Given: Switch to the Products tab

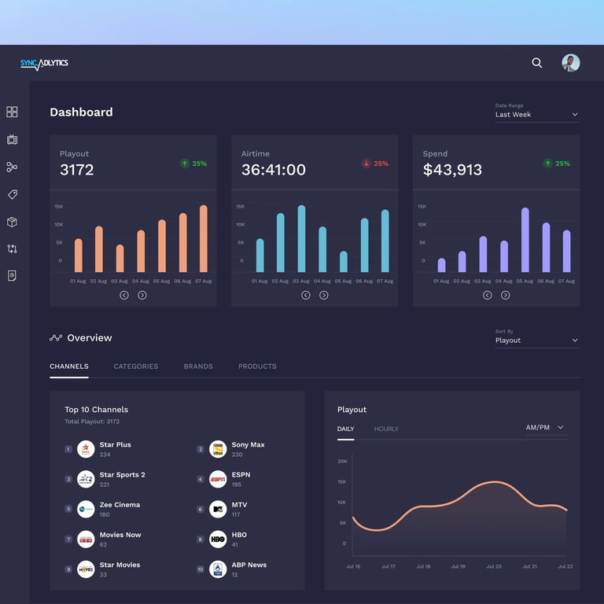Looking at the screenshot, I should click(257, 366).
